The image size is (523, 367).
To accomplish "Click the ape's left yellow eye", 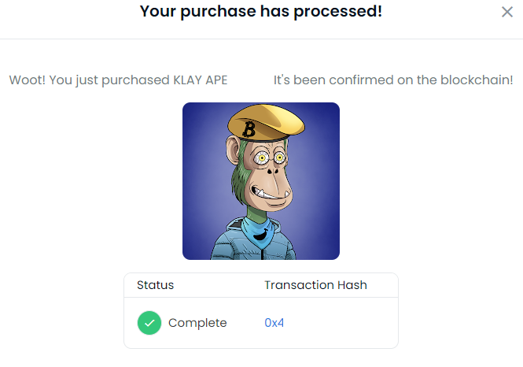I will click(x=261, y=158).
